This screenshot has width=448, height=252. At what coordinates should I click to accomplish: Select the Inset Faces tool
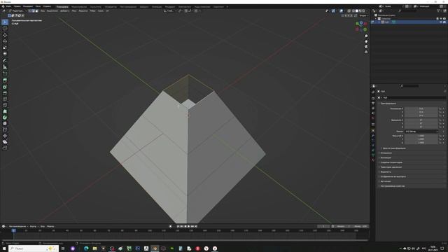point(5,87)
